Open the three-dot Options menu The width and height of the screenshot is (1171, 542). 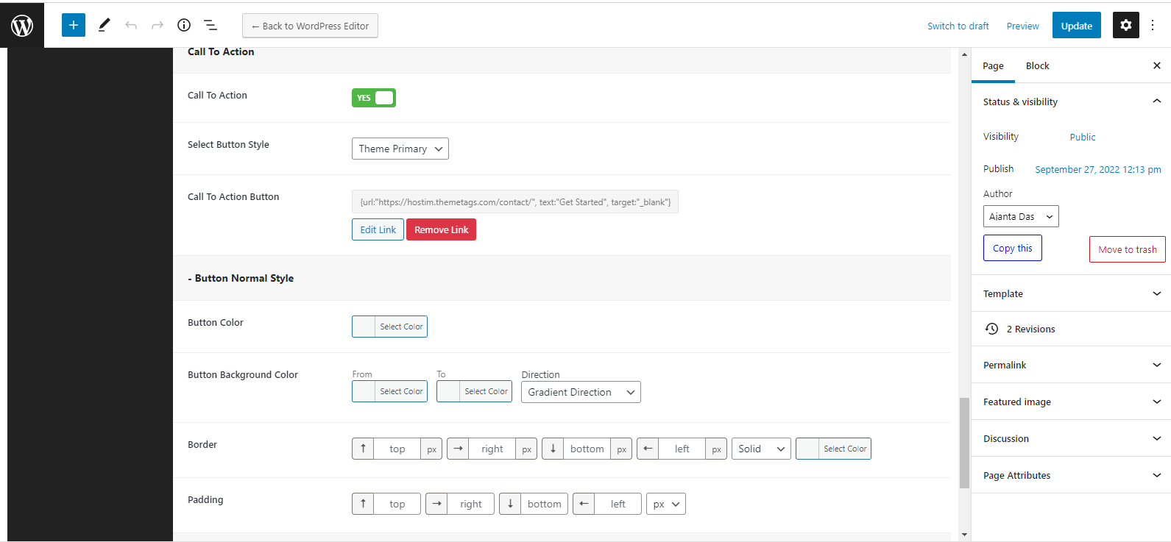1153,25
